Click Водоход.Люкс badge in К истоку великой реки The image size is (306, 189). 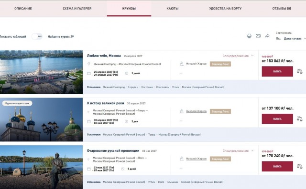coord(220,111)
